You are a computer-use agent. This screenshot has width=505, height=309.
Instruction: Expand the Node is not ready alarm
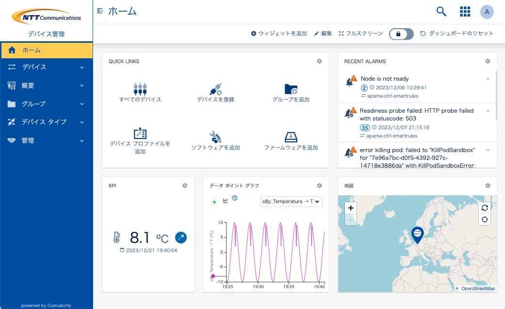[488, 79]
